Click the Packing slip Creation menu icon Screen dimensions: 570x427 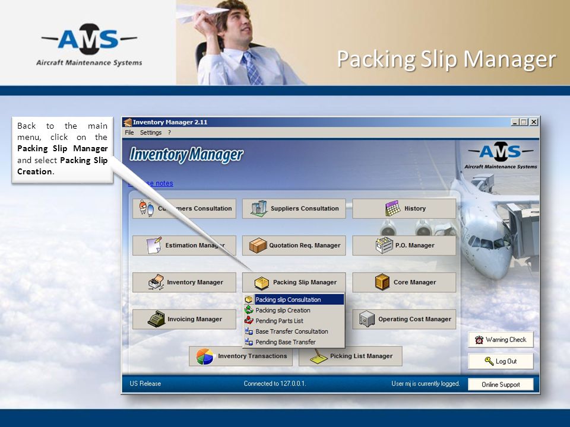(249, 310)
